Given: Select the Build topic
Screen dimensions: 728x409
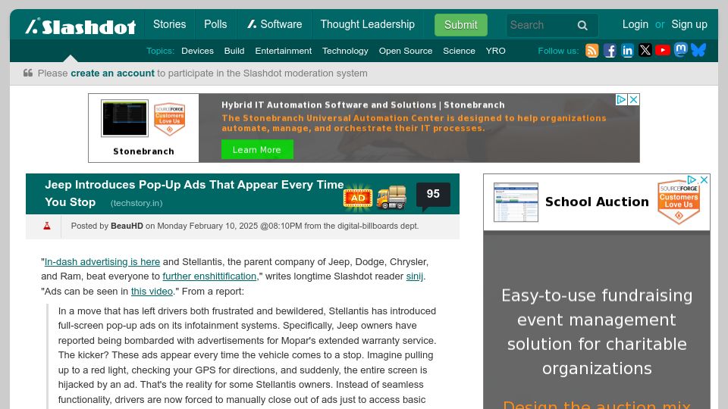Looking at the screenshot, I should [x=234, y=51].
